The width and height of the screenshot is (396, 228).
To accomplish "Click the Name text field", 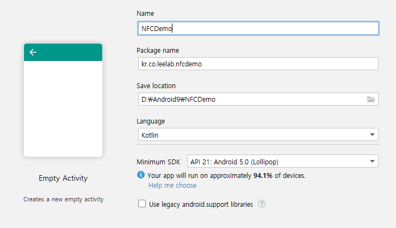I will coord(257,28).
